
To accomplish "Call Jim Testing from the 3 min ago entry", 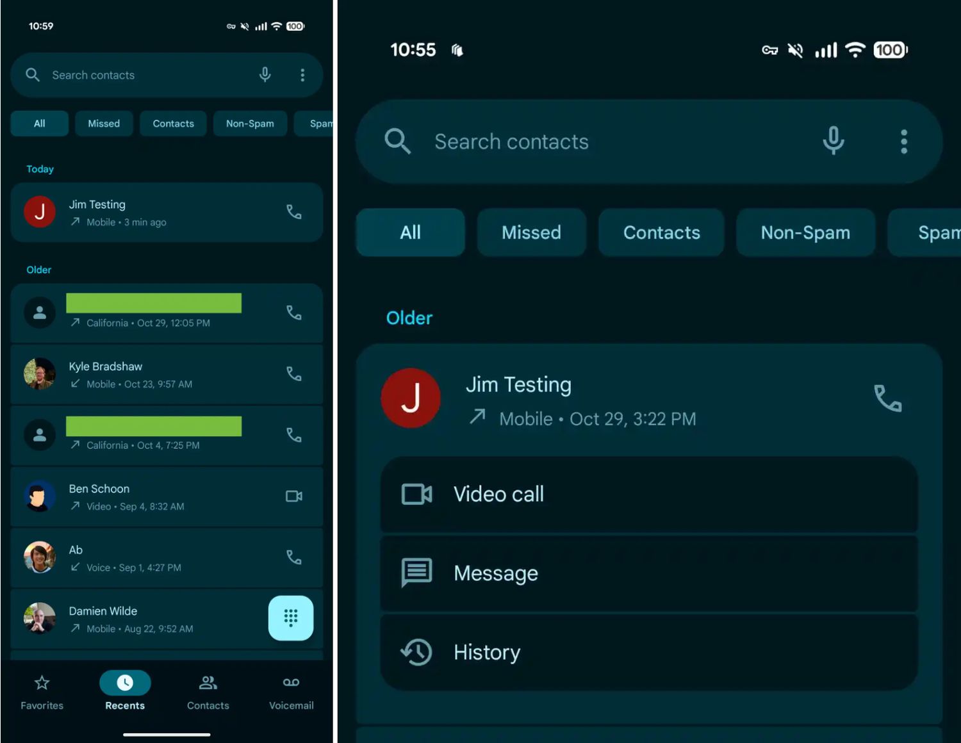I will point(293,212).
